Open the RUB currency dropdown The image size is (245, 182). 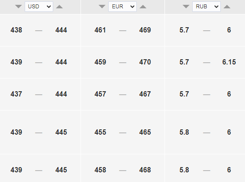coord(206,7)
